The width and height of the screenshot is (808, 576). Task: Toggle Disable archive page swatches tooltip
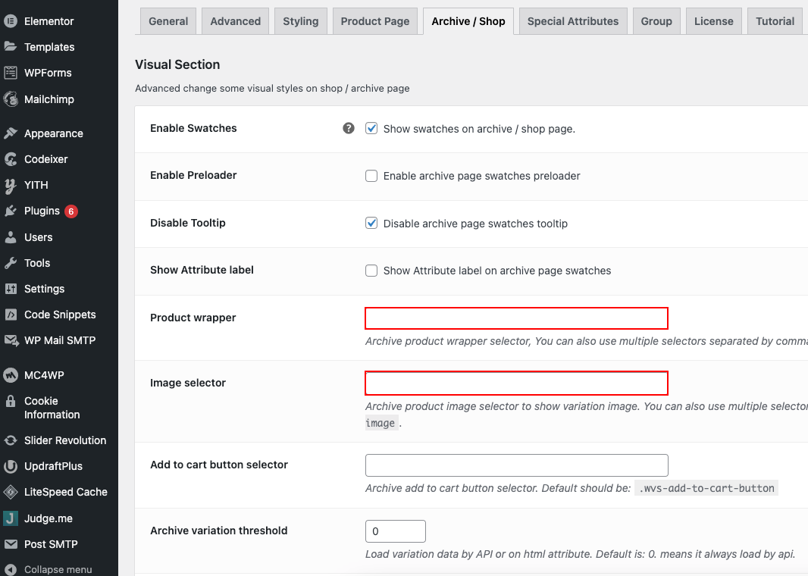(371, 223)
